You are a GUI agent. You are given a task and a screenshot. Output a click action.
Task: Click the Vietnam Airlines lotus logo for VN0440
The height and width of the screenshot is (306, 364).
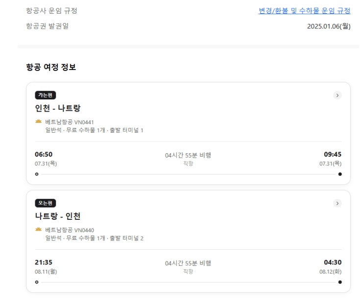click(x=39, y=230)
